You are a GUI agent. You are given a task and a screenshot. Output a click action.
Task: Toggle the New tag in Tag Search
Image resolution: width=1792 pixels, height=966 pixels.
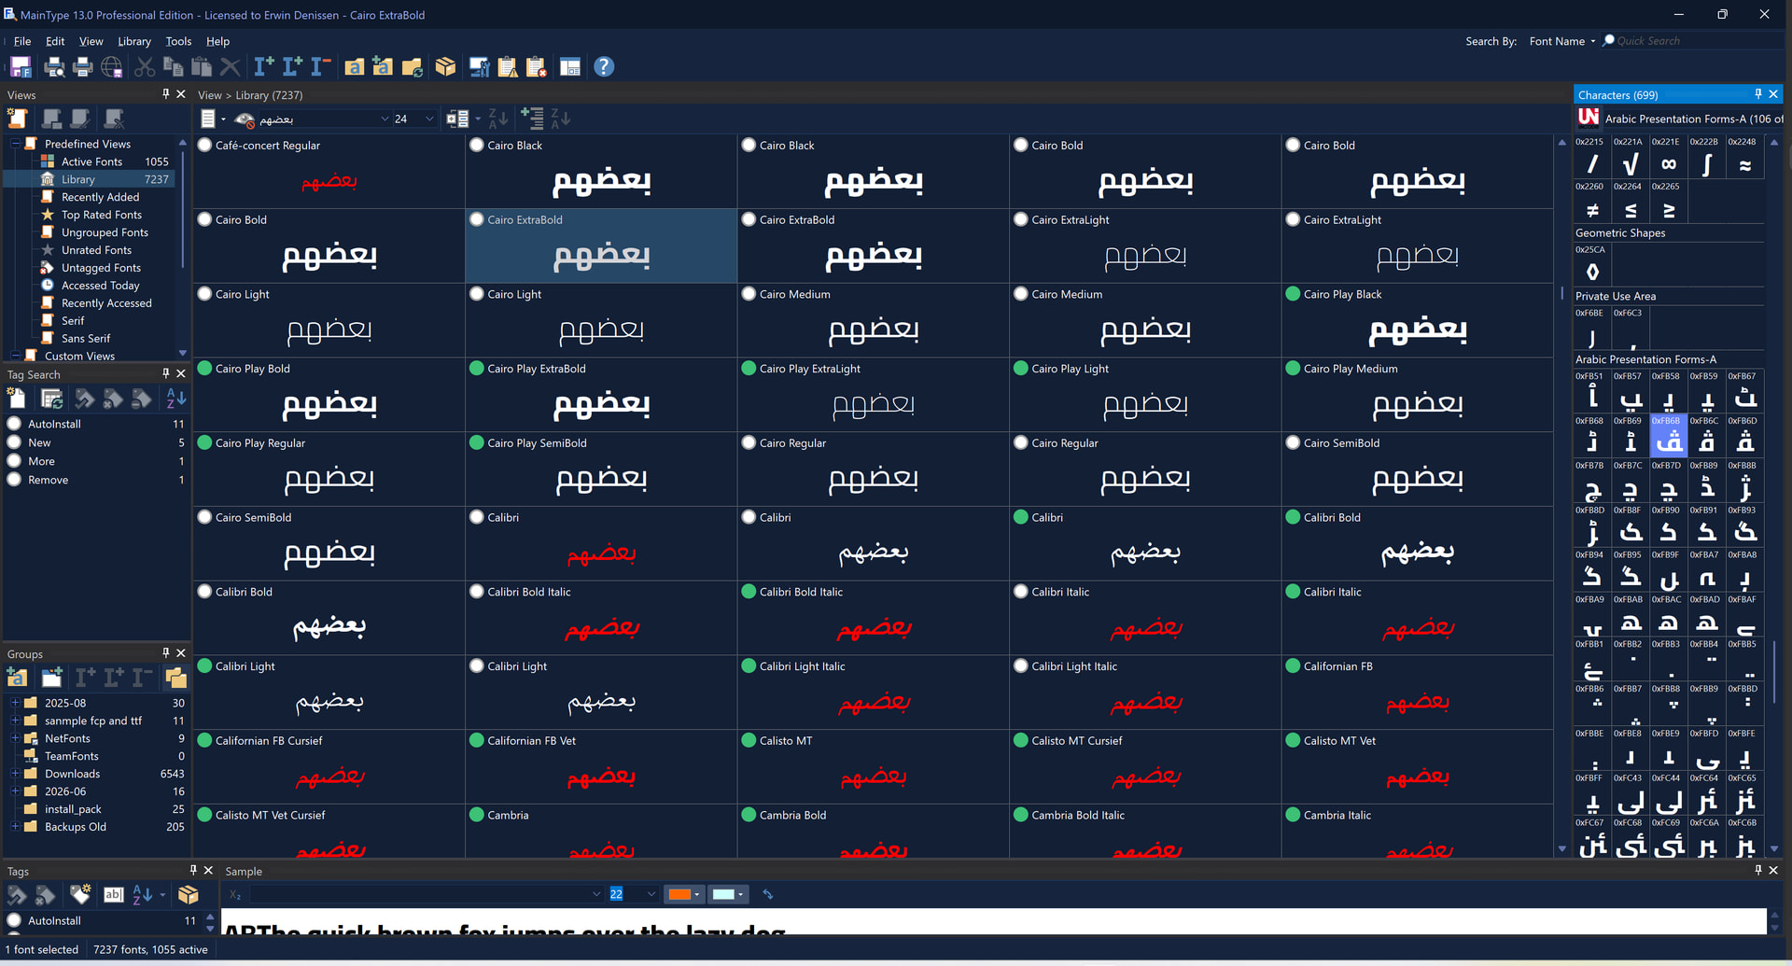14,442
